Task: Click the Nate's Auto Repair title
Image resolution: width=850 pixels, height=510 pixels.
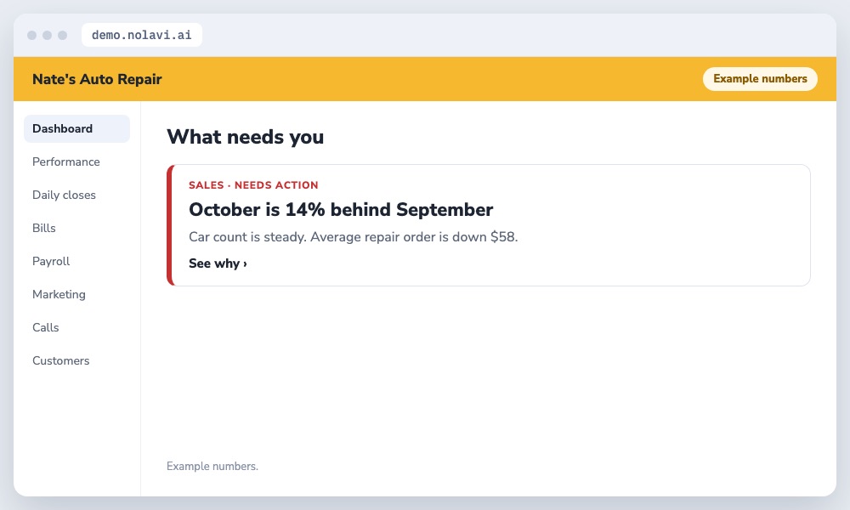Action: tap(97, 79)
